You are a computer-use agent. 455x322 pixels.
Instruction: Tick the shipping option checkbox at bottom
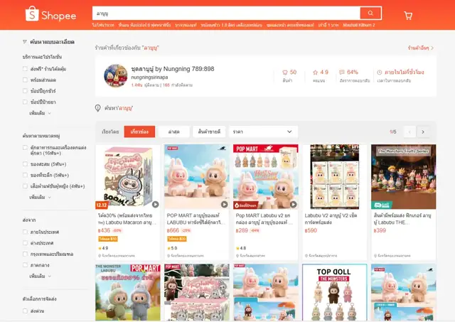coord(26,311)
